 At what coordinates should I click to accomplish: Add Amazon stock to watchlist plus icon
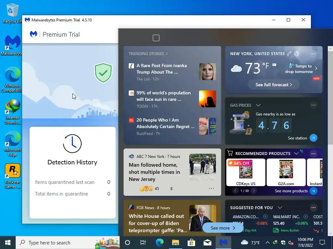265,217
